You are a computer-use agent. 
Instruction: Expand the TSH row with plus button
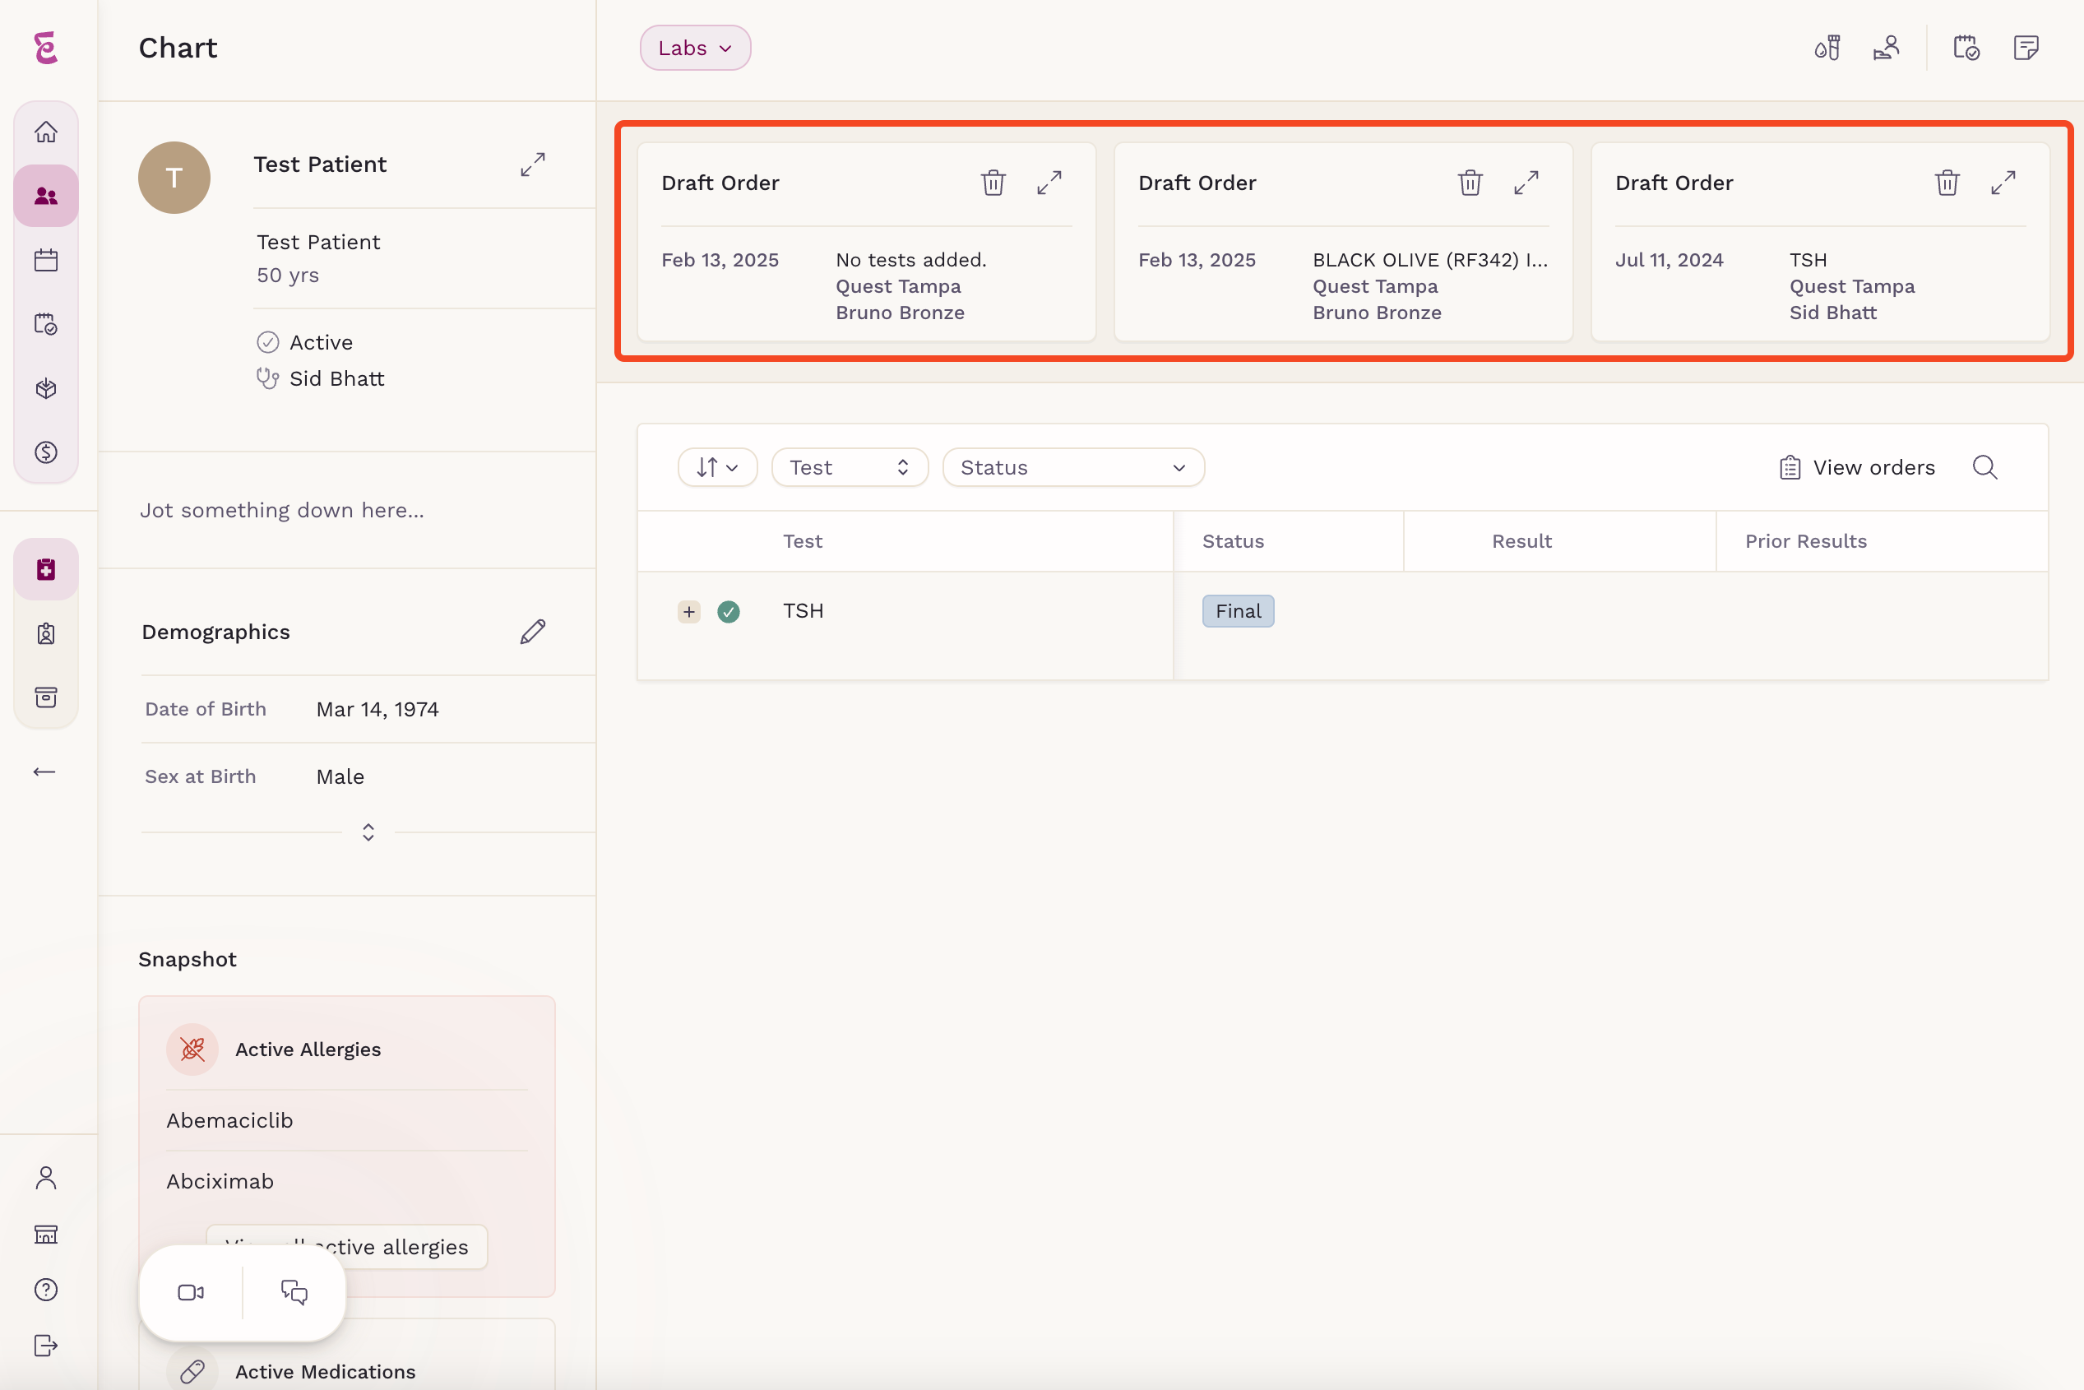tap(688, 612)
